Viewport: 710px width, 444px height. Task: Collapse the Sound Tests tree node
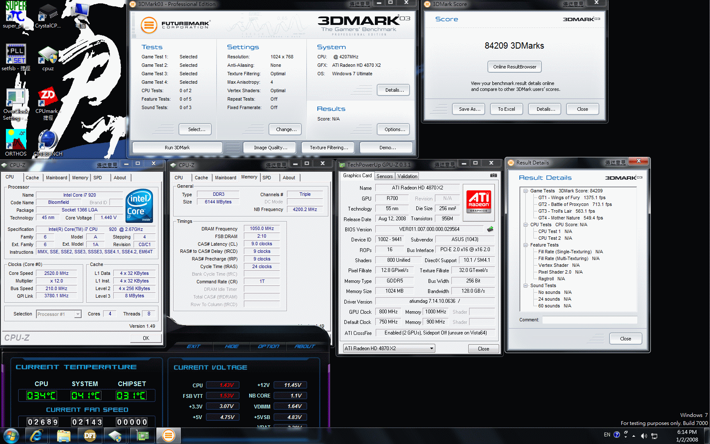(526, 285)
